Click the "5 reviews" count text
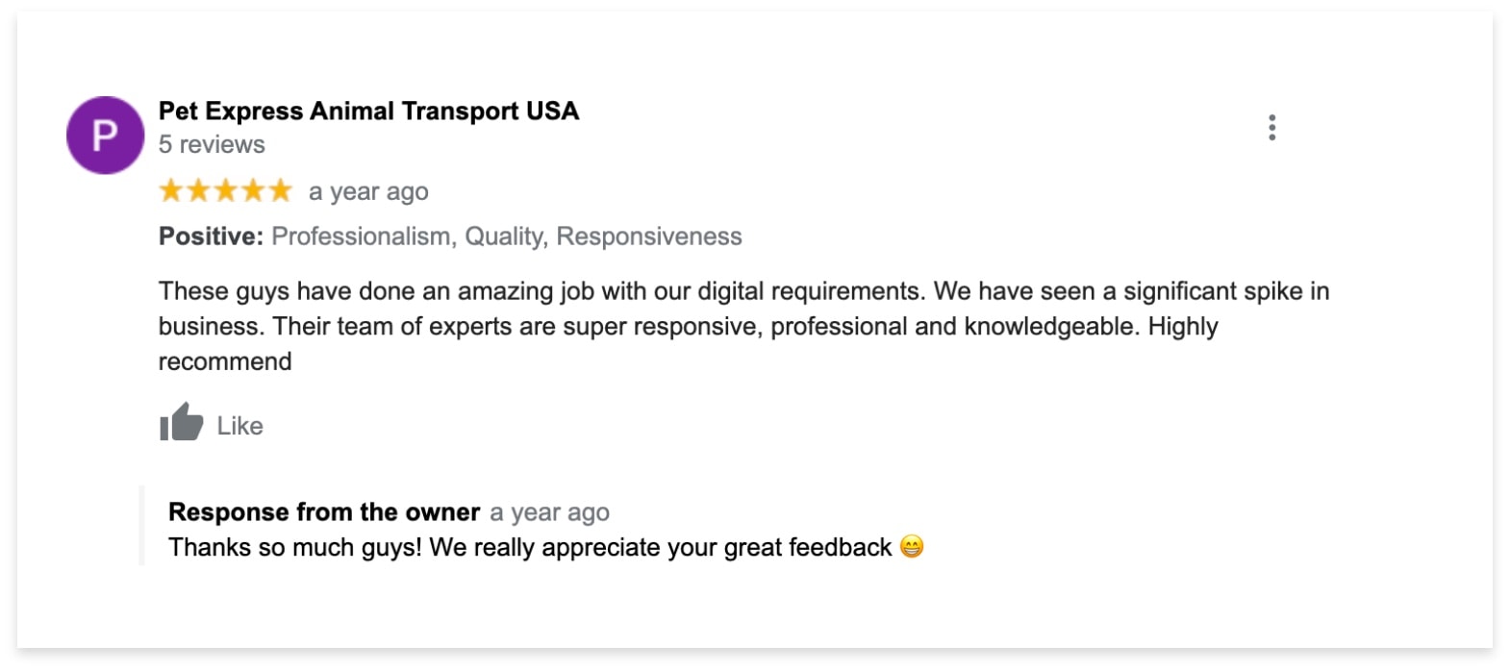1510x671 pixels. [212, 145]
